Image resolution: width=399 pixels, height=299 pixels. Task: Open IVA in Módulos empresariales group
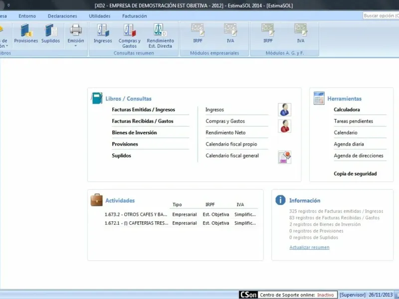(x=230, y=33)
